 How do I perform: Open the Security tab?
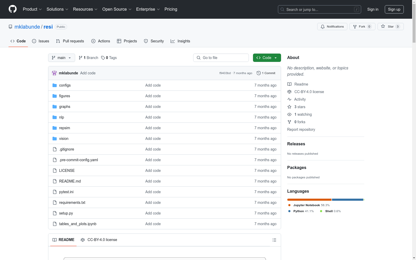[x=154, y=41]
